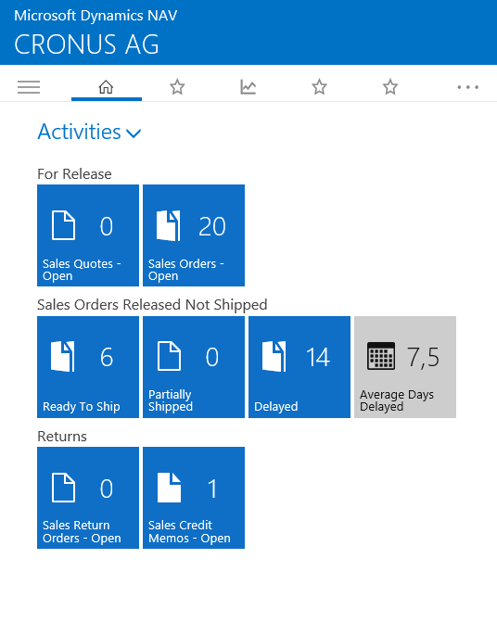Click the Returns group heading
The width and height of the screenshot is (497, 635).
pos(62,437)
